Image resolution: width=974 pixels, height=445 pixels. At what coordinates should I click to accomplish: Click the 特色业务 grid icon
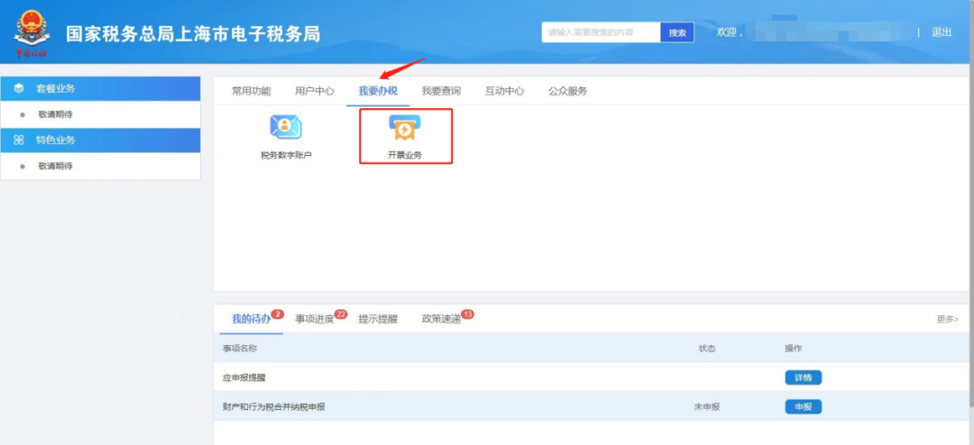pos(19,141)
